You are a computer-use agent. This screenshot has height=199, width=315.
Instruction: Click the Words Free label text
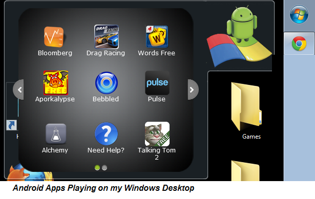pos(157,53)
